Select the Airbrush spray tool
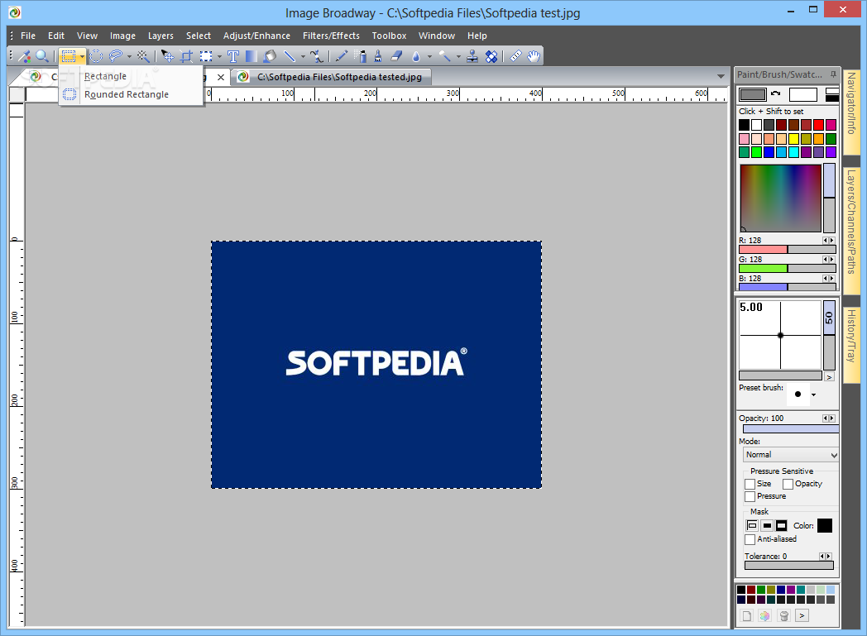The height and width of the screenshot is (636, 867). click(x=361, y=55)
